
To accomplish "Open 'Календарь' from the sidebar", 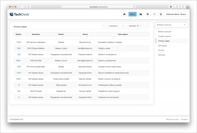I will click(x=163, y=46).
